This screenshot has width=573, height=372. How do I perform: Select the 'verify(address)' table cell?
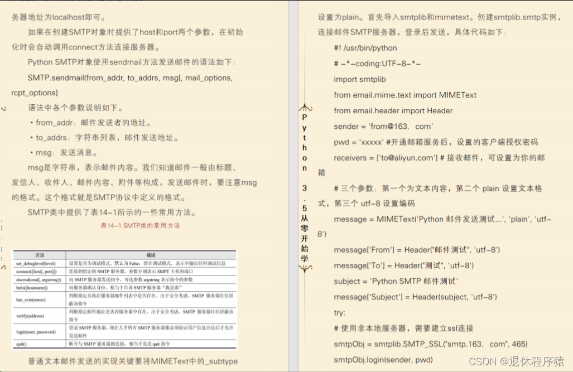click(x=40, y=316)
